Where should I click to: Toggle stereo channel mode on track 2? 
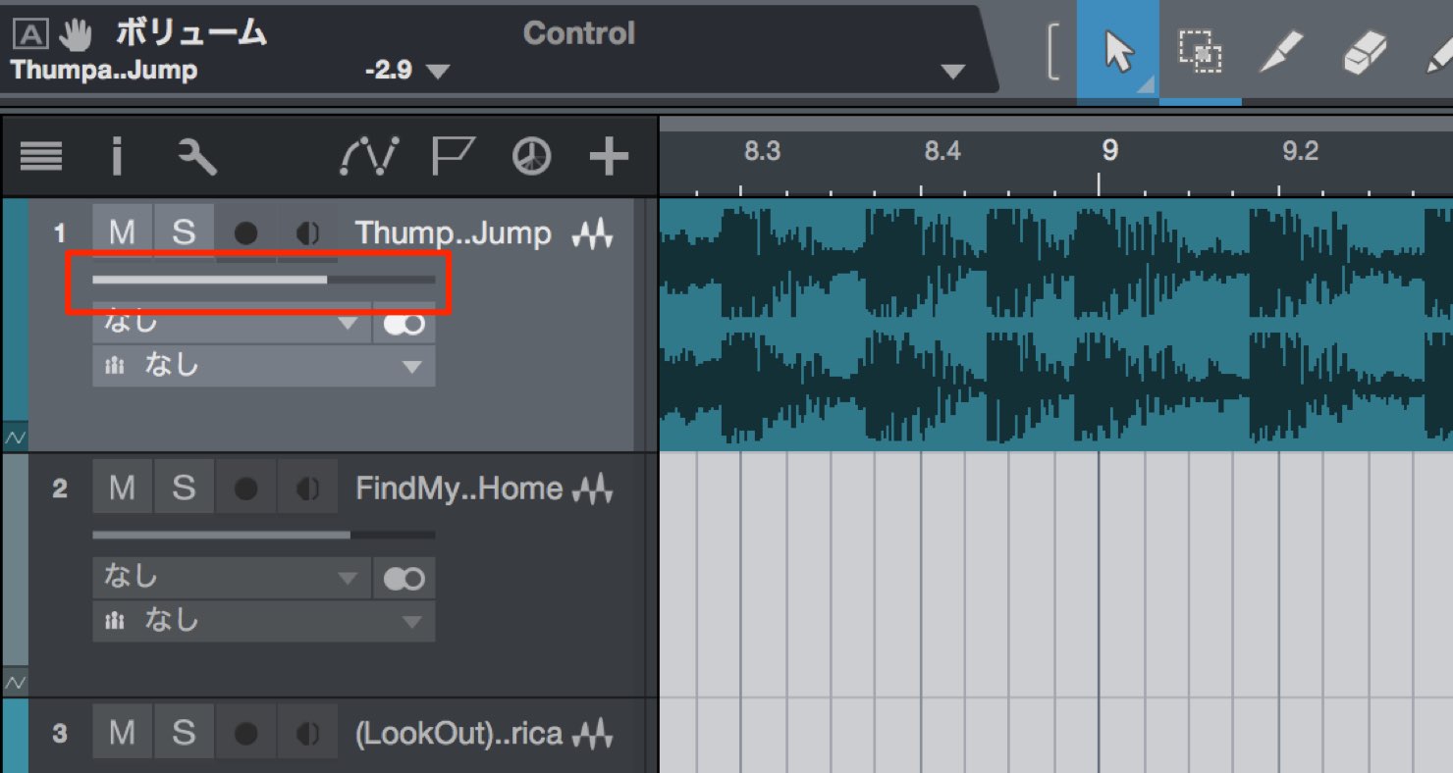point(404,579)
